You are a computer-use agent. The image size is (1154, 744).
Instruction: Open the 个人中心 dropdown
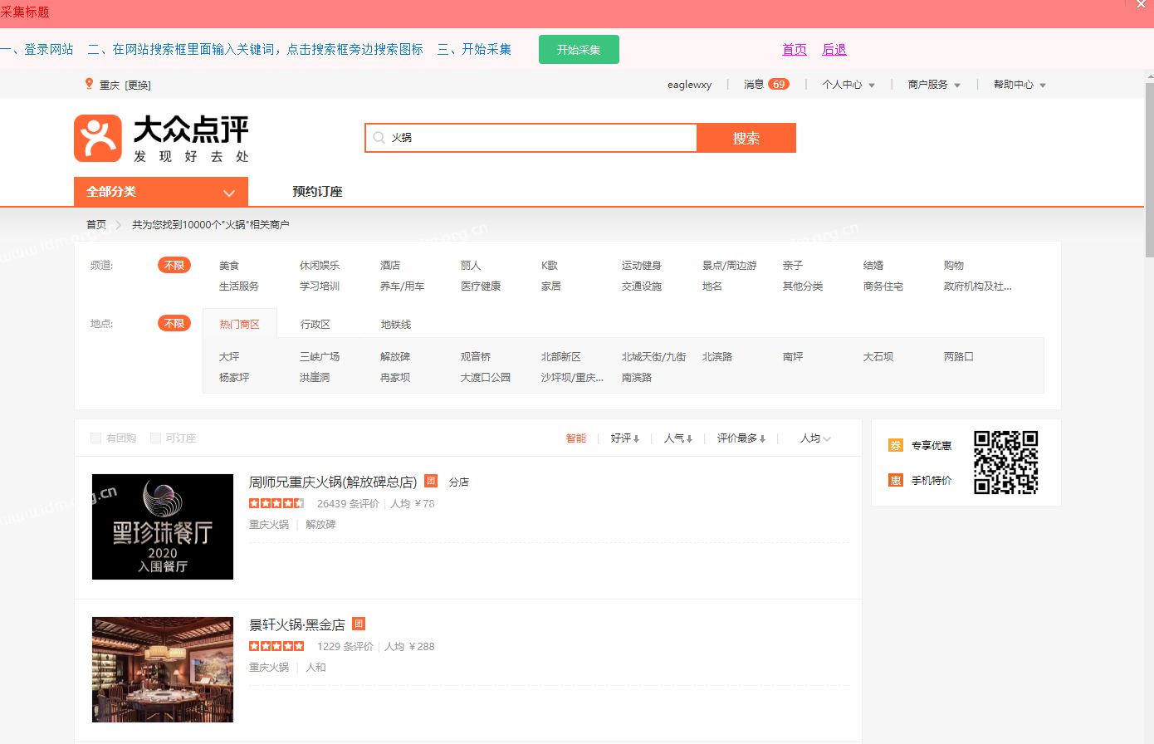pyautogui.click(x=848, y=85)
